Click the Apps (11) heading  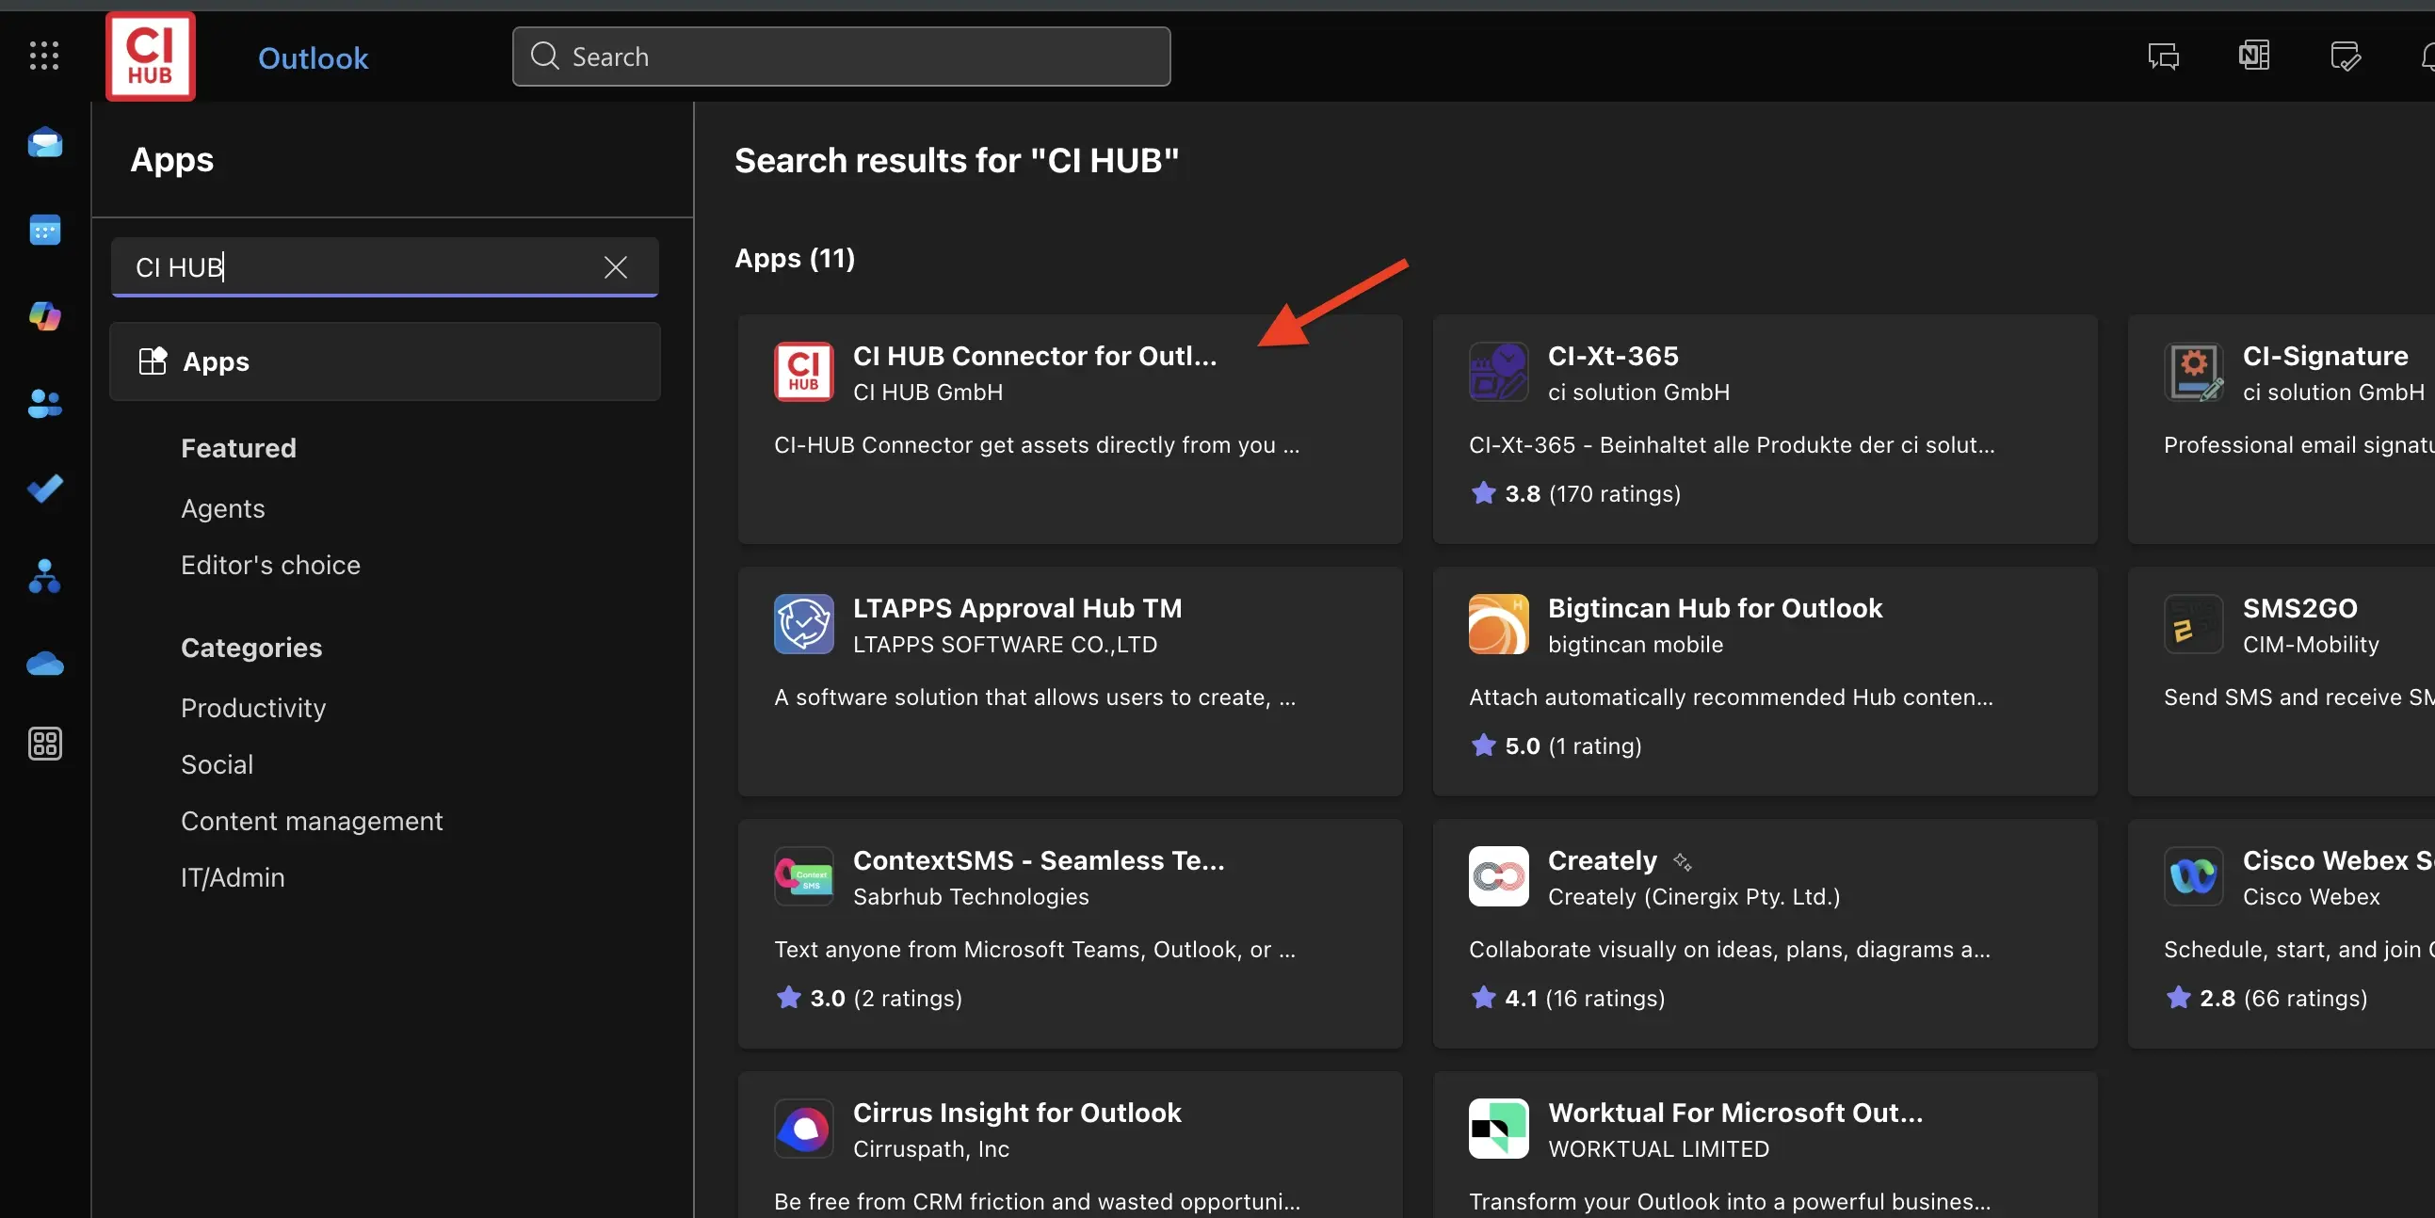(x=794, y=258)
